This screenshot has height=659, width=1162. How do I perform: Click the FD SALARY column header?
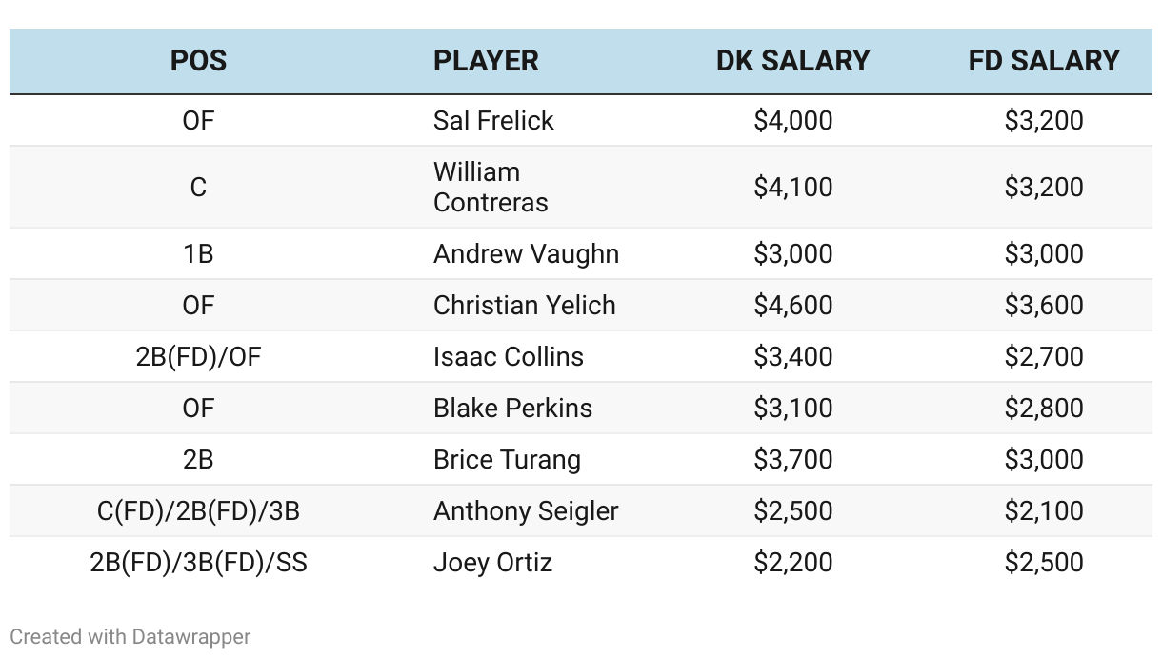click(1044, 61)
